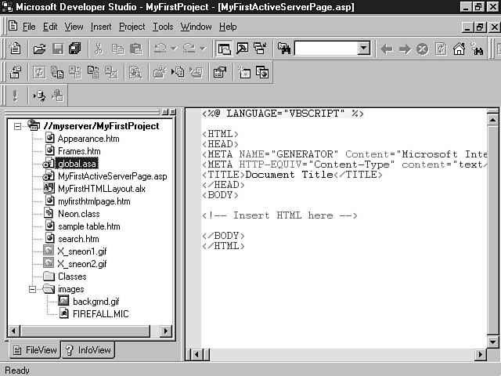Select Neon.class in the file tree
This screenshot has height=376, width=501.
(80, 214)
